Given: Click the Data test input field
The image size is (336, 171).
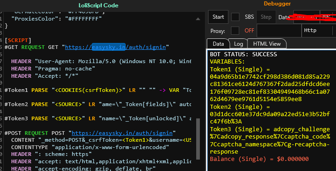Looking at the screenshot, I should tap(306, 17).
